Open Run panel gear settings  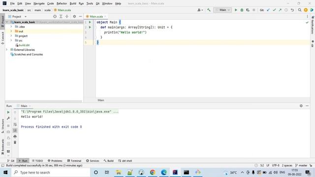[301, 106]
